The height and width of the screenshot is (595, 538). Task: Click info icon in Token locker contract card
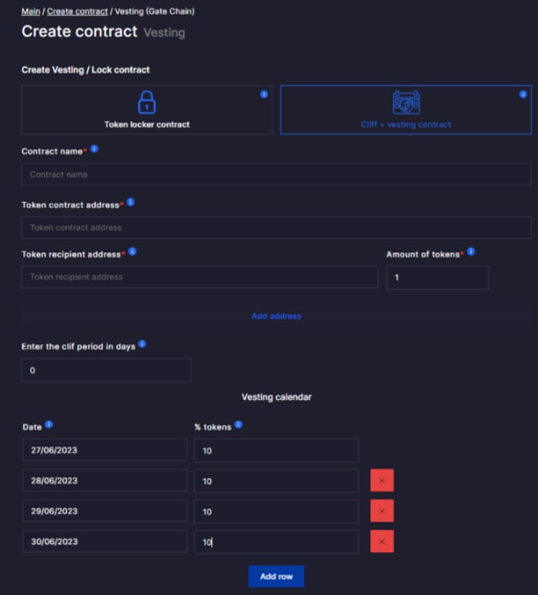[x=265, y=94]
